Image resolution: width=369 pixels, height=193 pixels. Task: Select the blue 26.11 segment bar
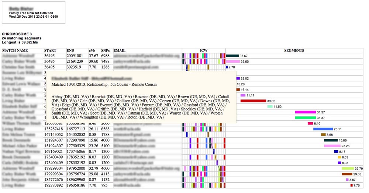point(323,129)
